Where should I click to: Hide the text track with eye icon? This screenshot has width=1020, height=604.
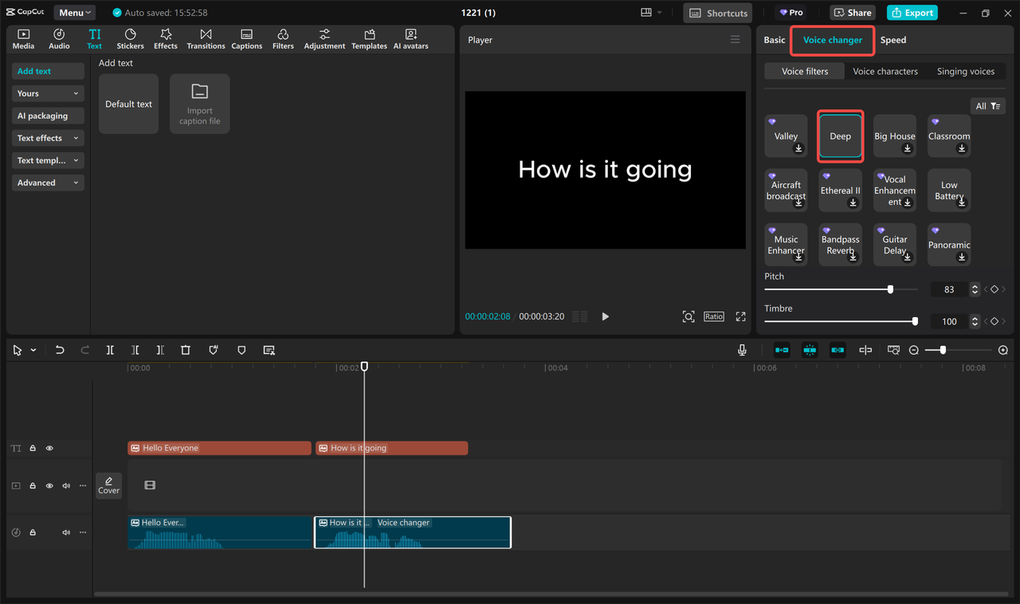49,449
